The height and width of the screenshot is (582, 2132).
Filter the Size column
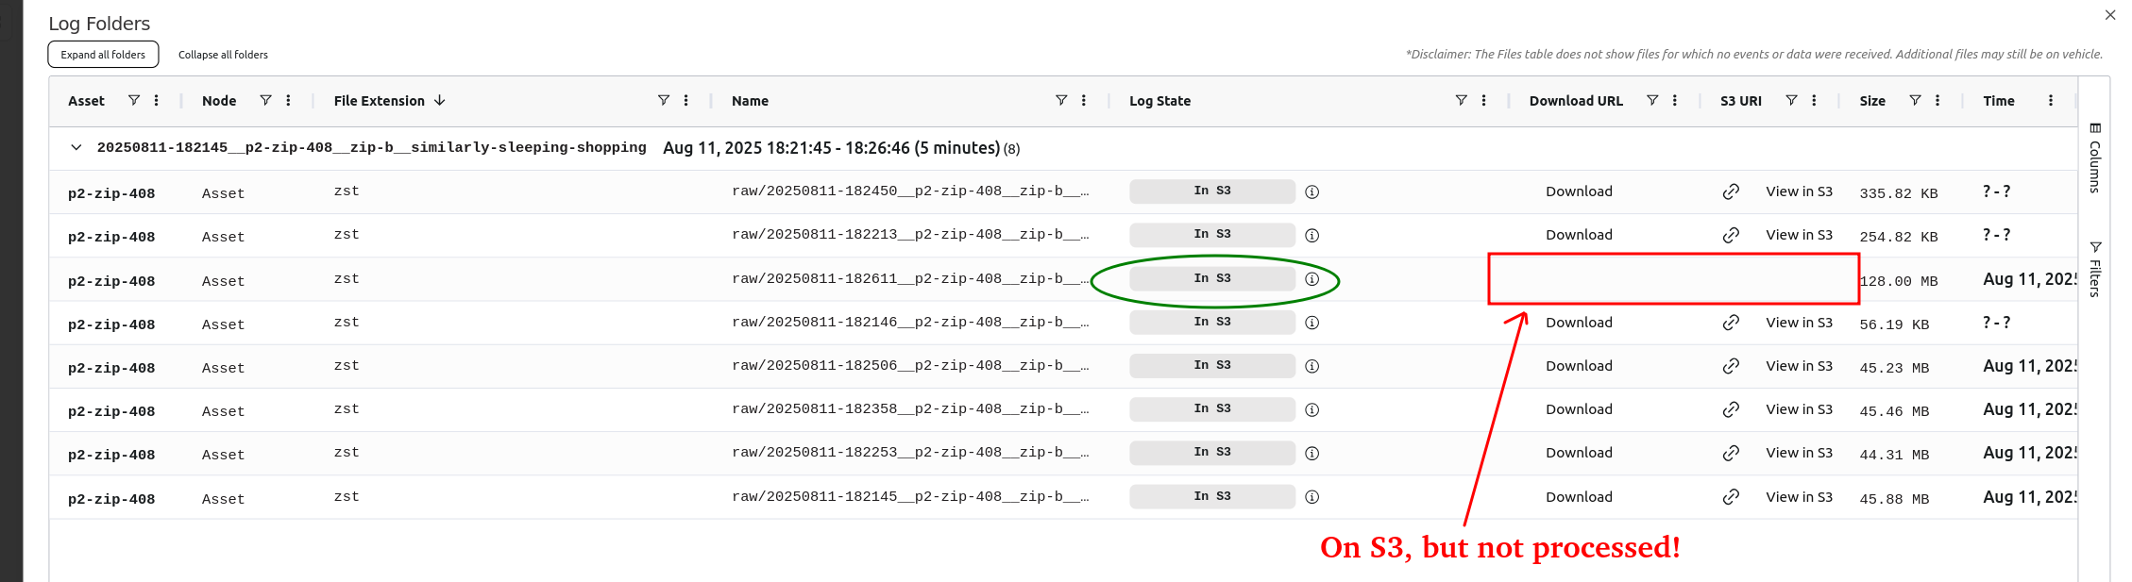(x=1915, y=100)
